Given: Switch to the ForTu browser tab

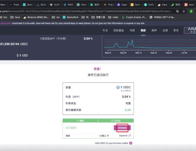Looking at the screenshot, I should coord(149,5).
